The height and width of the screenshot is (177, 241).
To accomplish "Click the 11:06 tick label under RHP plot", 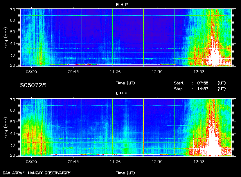I will pos(115,72).
